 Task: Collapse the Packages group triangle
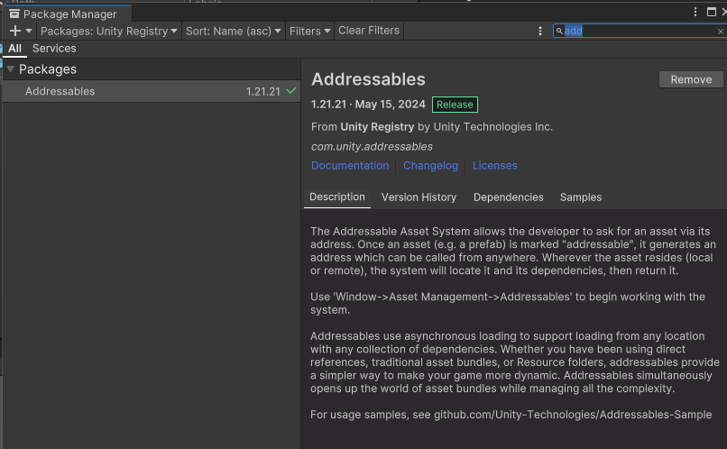[x=10, y=69]
